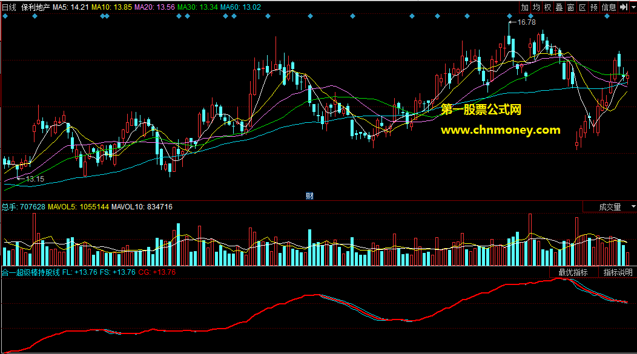Screen dimensions: 637x354
Task: Click the 加 toolbar button
Action: [x=525, y=7]
